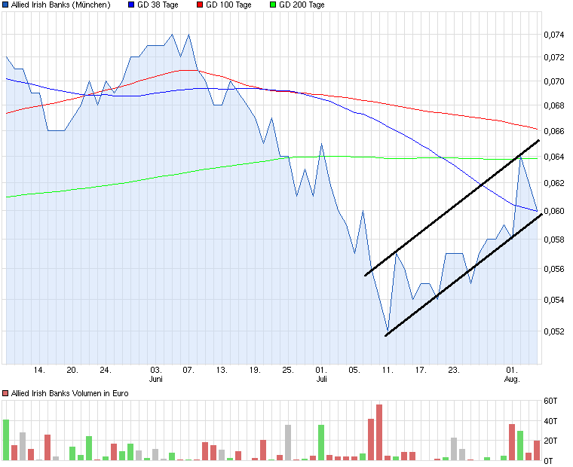Click the 0,070 price axis value
The image size is (573, 467).
554,81
